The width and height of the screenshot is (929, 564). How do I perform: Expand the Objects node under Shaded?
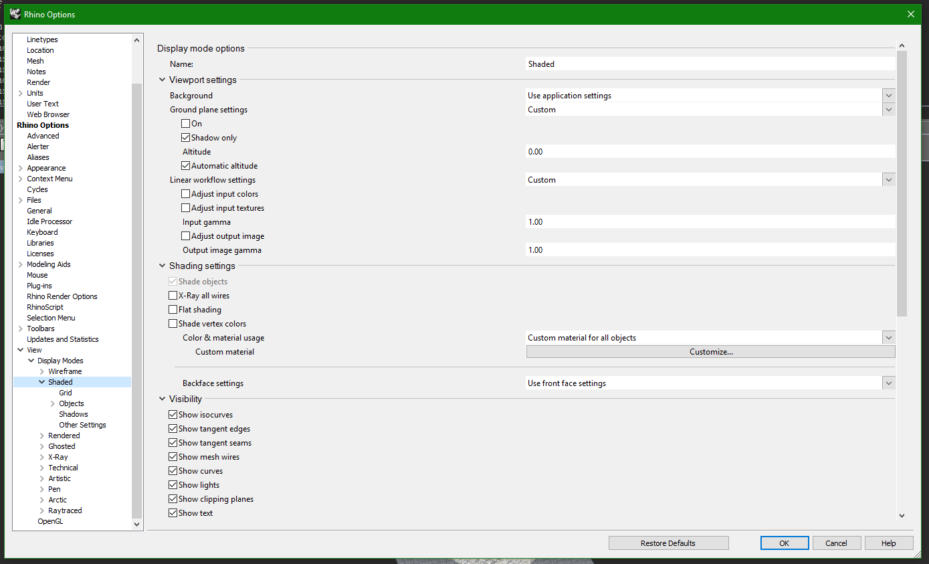[x=53, y=403]
